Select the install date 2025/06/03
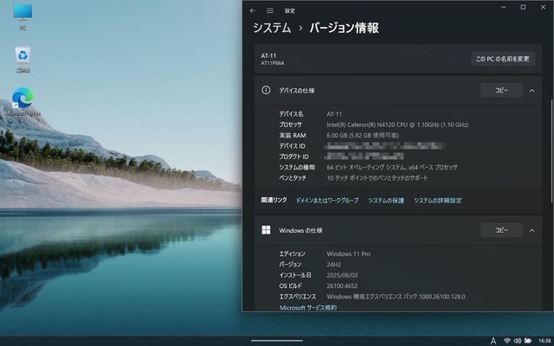 pos(342,275)
